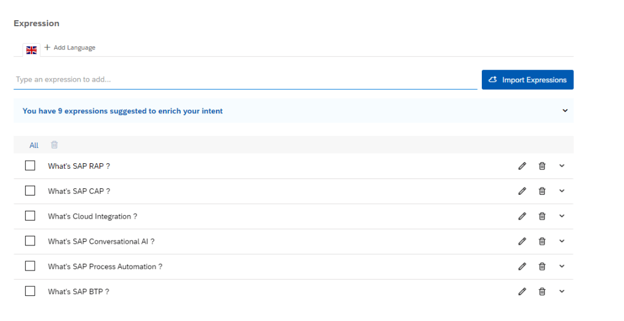Edit the SAP Conversational AI expression
This screenshot has height=321, width=624.
click(x=522, y=241)
